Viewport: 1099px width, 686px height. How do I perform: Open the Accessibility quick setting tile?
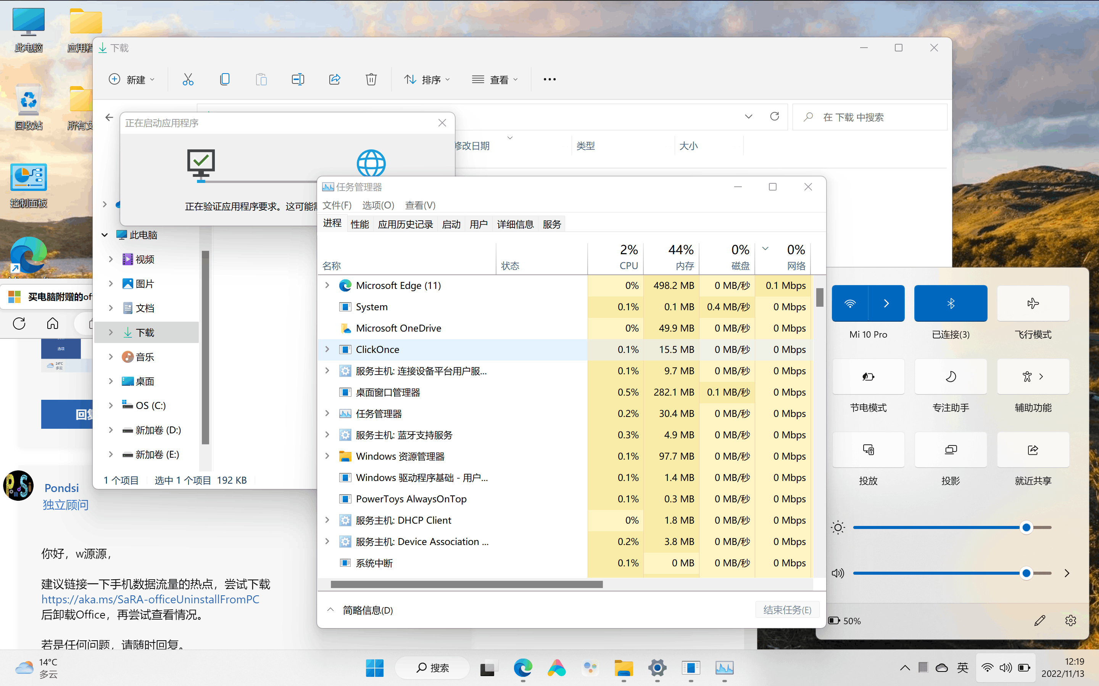click(1033, 377)
